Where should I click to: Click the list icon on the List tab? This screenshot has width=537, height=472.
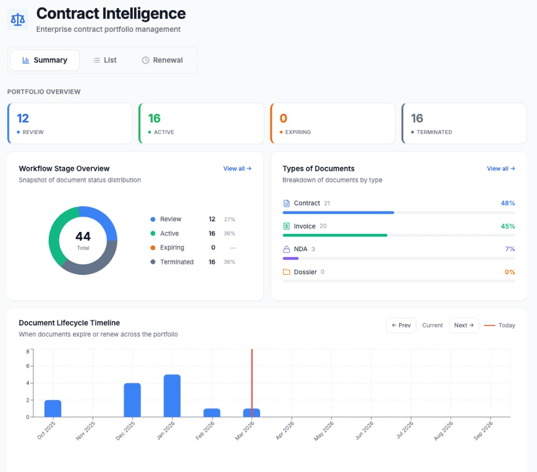(96, 60)
